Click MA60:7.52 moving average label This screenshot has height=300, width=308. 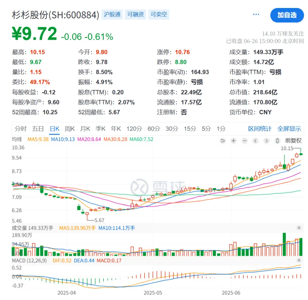pos(141,139)
